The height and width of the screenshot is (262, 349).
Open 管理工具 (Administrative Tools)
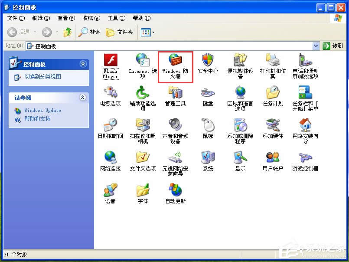pyautogui.click(x=175, y=95)
